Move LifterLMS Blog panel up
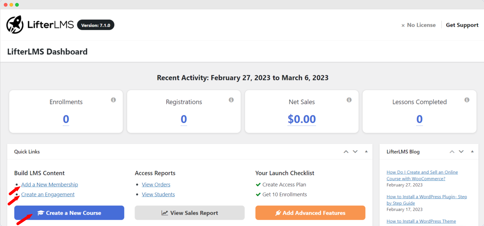 tap(452, 152)
